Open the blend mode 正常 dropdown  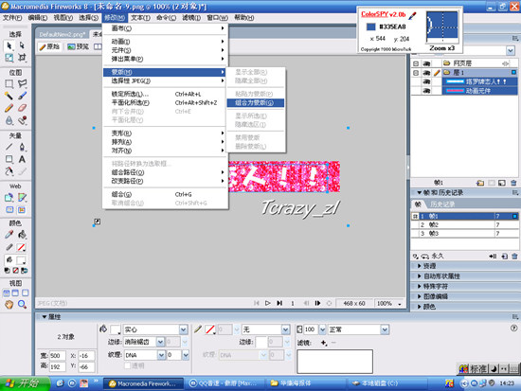point(385,329)
